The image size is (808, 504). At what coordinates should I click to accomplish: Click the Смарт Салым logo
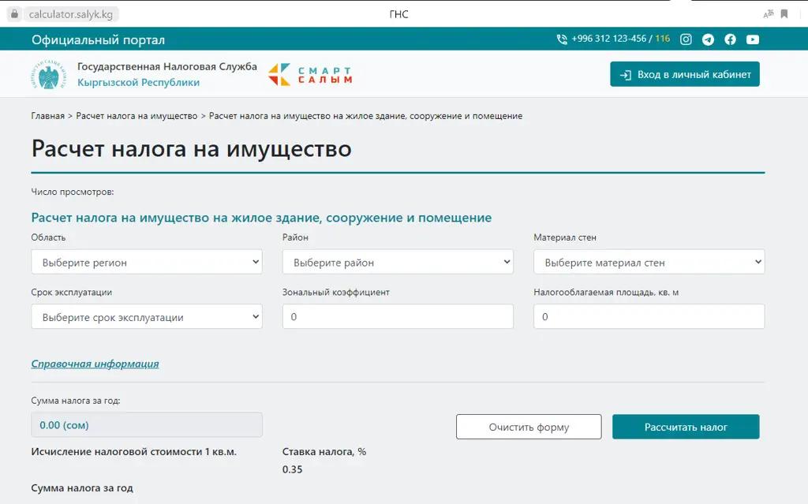tap(312, 73)
